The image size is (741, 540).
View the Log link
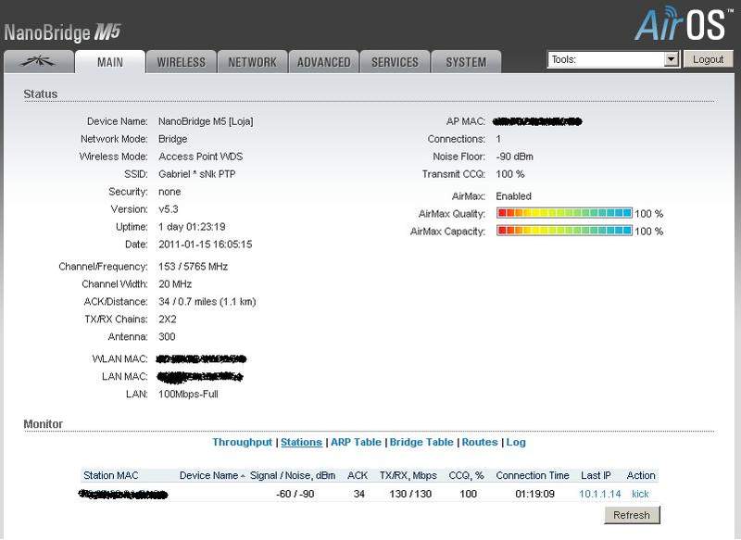click(516, 442)
